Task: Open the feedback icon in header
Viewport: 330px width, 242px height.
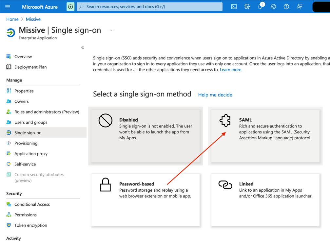Action: pyautogui.click(x=300, y=7)
